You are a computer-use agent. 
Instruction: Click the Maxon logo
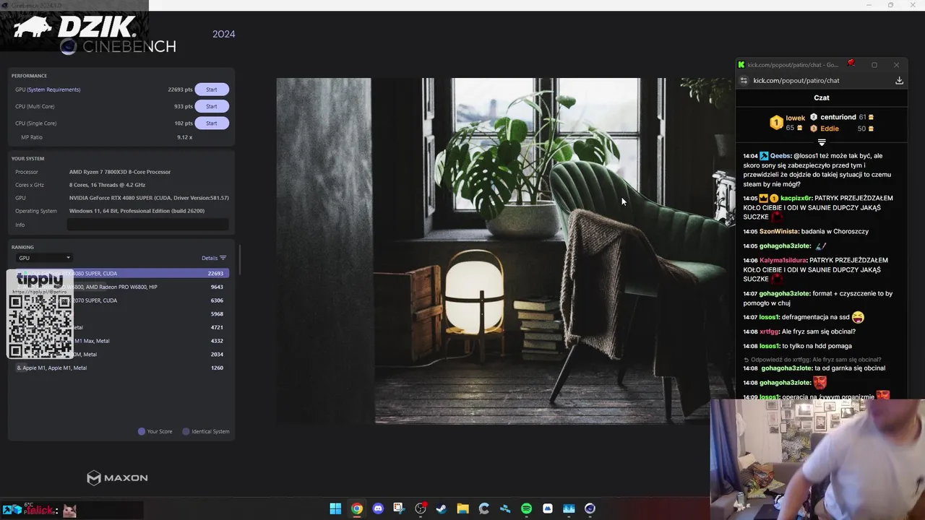117,477
